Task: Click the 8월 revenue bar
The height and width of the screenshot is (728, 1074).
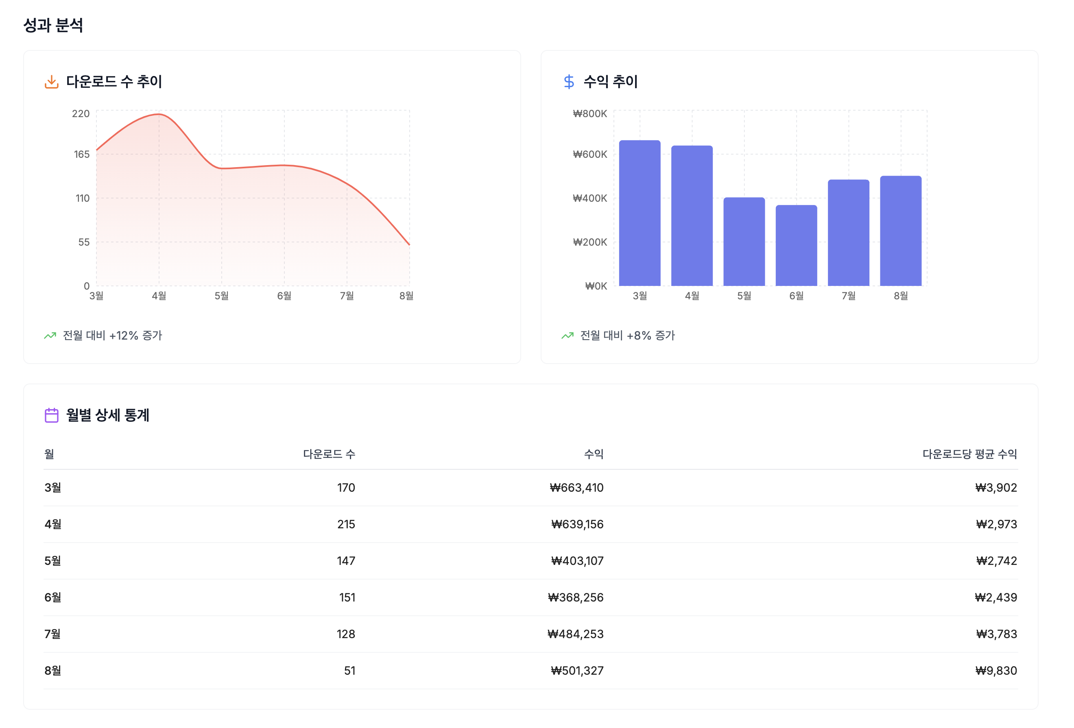Action: (901, 231)
